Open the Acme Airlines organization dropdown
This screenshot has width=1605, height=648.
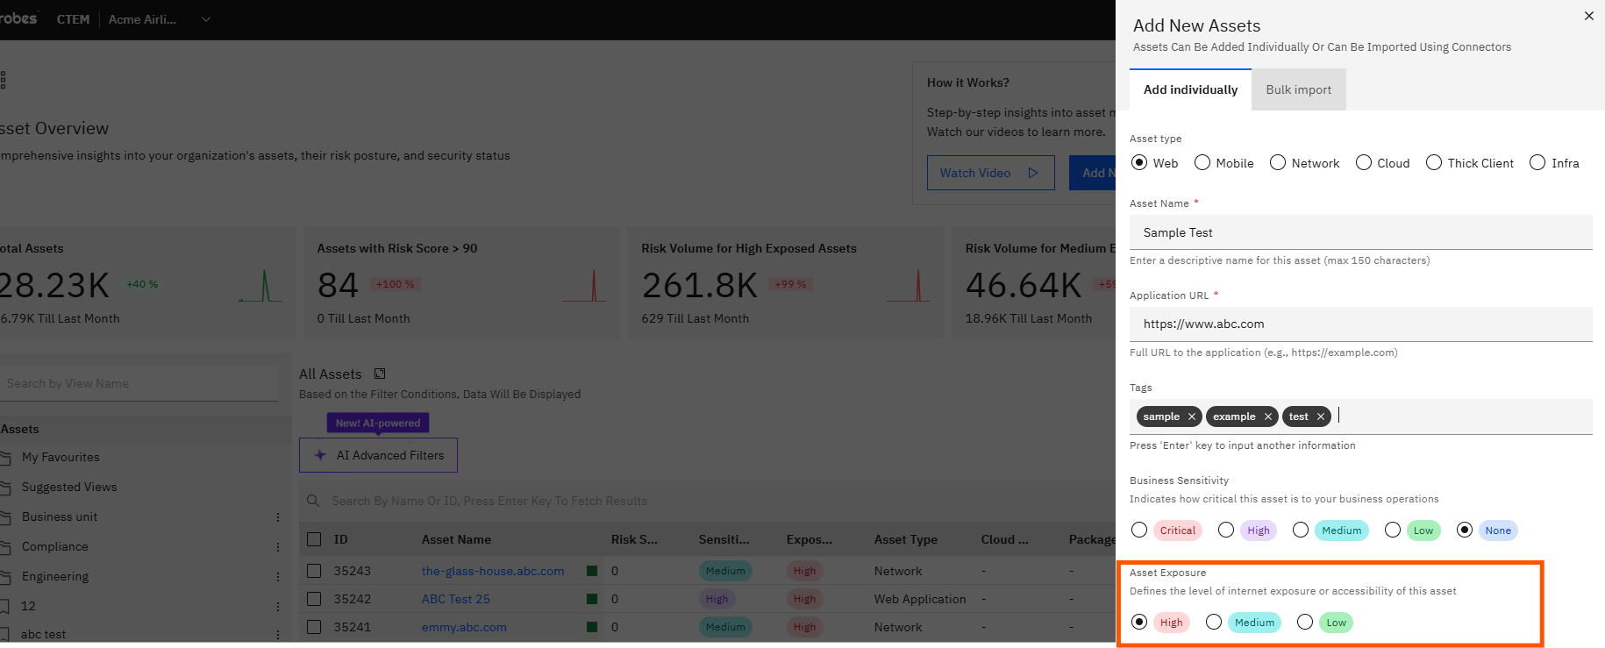point(160,19)
